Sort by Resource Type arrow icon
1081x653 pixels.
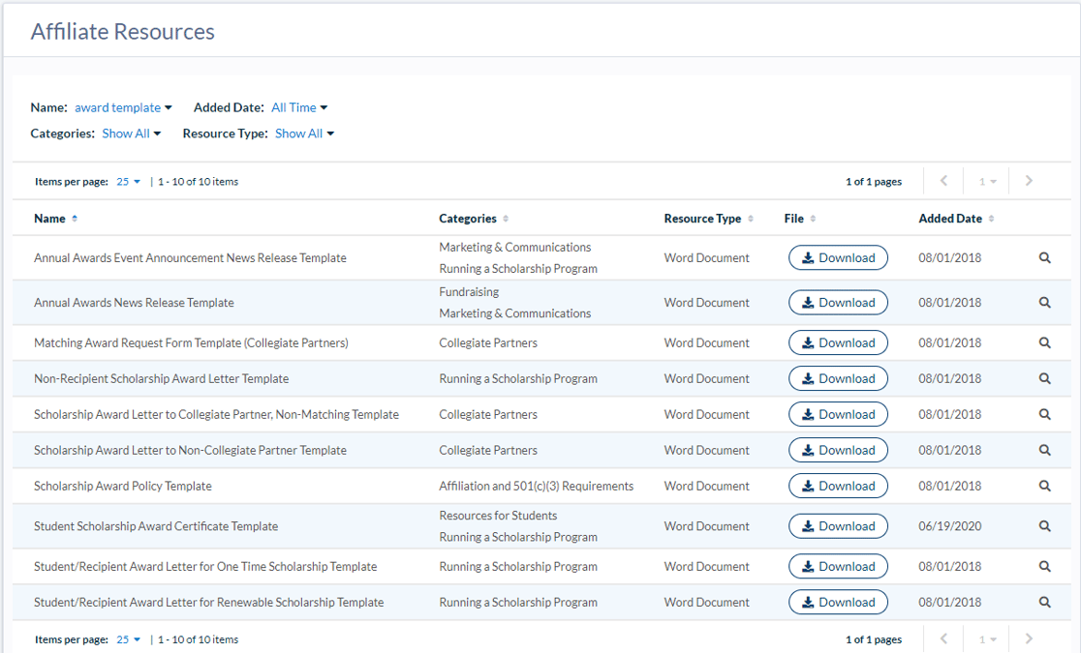(750, 219)
